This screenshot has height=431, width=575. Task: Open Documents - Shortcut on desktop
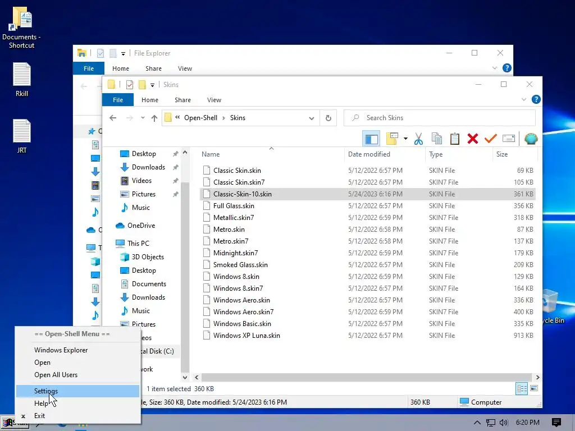coord(22,27)
